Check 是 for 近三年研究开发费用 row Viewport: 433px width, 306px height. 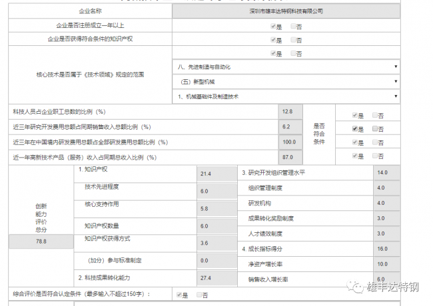[355, 128]
